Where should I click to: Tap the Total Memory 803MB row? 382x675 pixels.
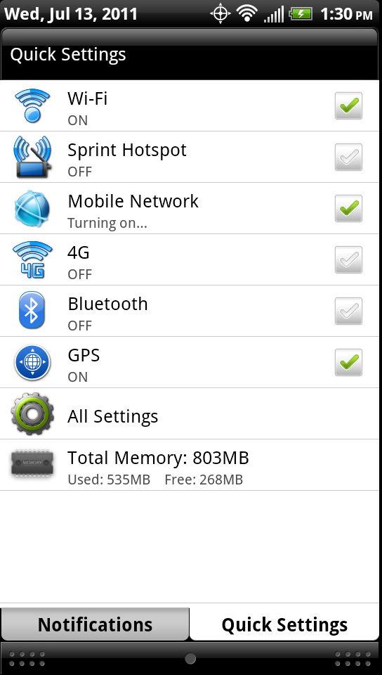pyautogui.click(x=190, y=465)
